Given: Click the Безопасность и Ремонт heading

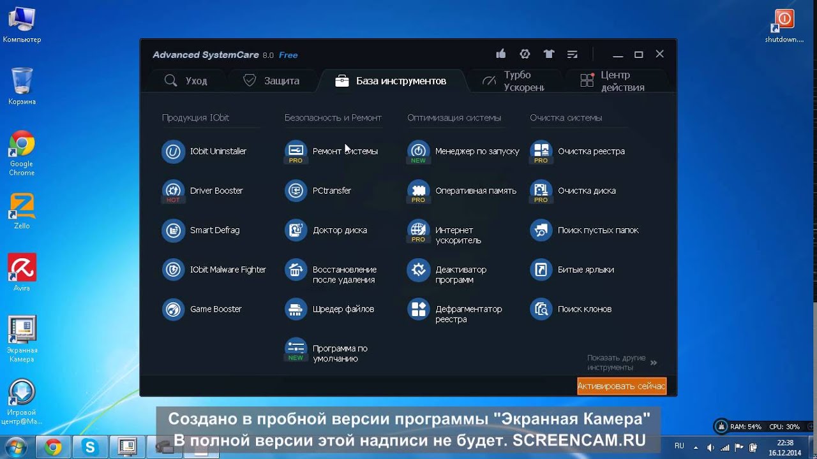Looking at the screenshot, I should 333,118.
